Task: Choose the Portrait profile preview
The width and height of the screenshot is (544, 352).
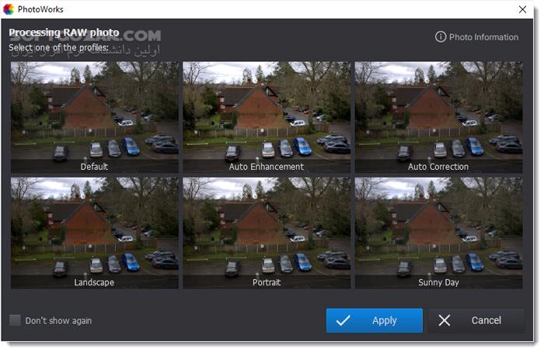Action: [x=267, y=233]
